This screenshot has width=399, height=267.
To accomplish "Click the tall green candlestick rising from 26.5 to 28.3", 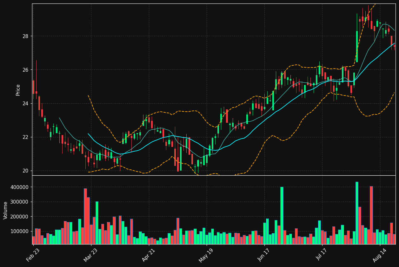I will click(357, 47).
